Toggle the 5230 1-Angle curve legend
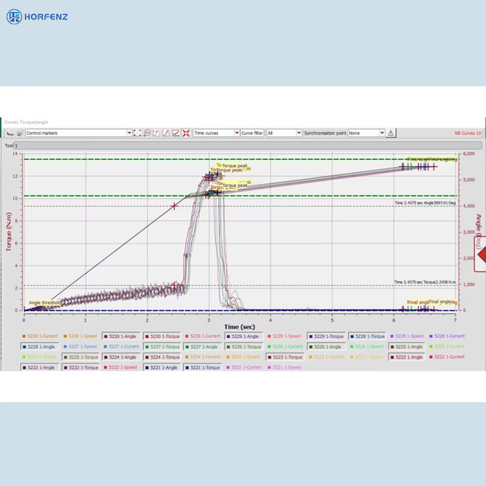The height and width of the screenshot is (486, 486). click(122, 336)
